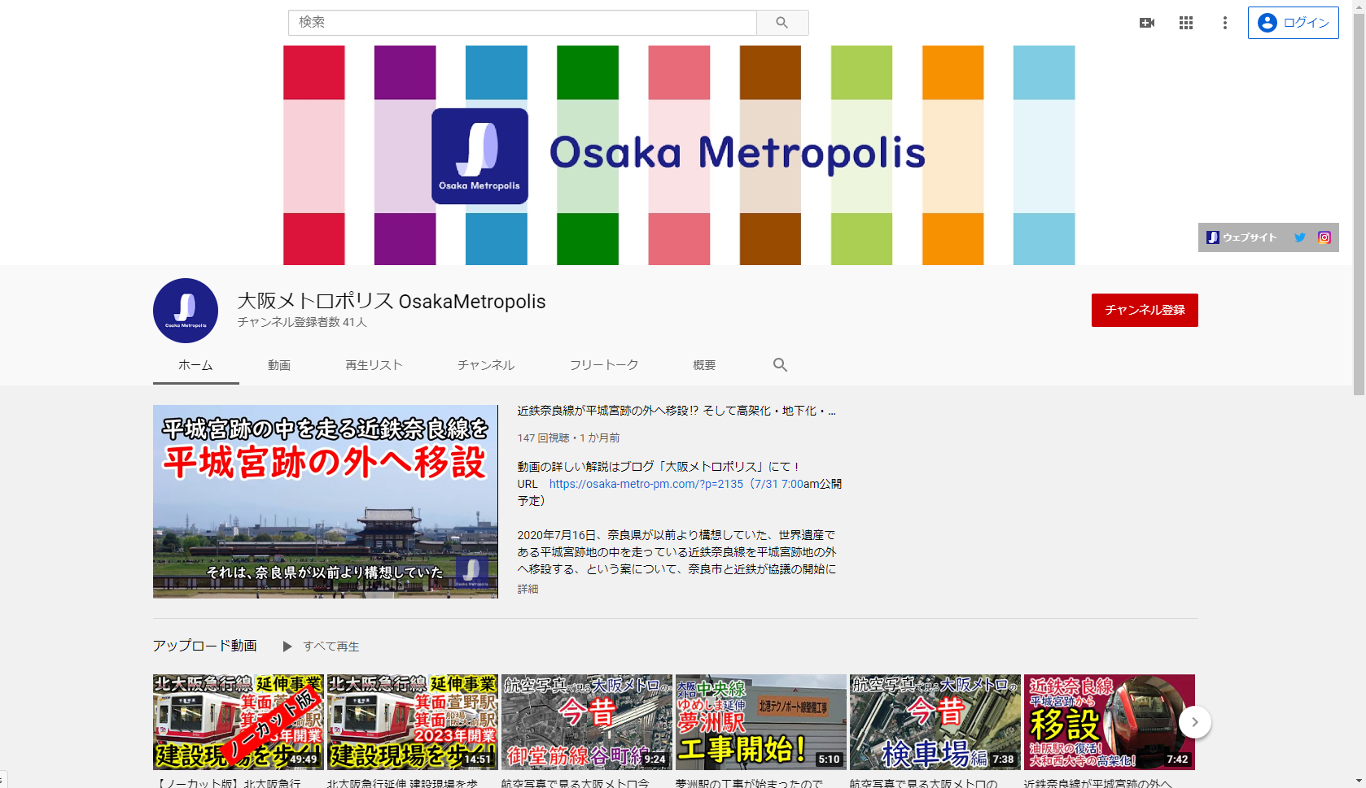The image size is (1366, 788).
Task: Open the 概要 tab
Action: click(x=704, y=365)
